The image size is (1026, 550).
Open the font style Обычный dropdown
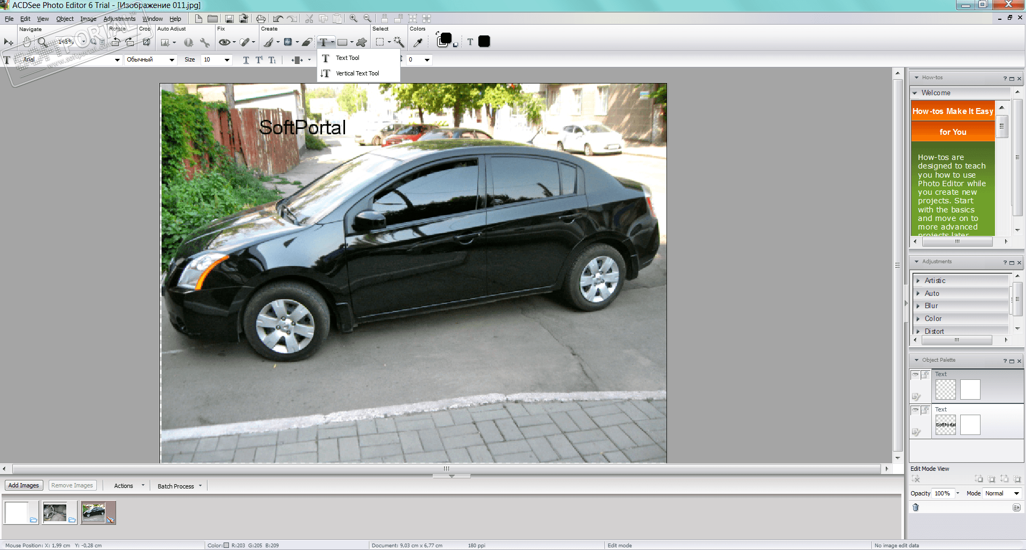pos(172,60)
